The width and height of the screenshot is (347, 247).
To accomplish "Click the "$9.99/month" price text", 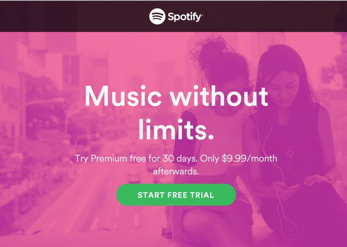I will click(249, 159).
